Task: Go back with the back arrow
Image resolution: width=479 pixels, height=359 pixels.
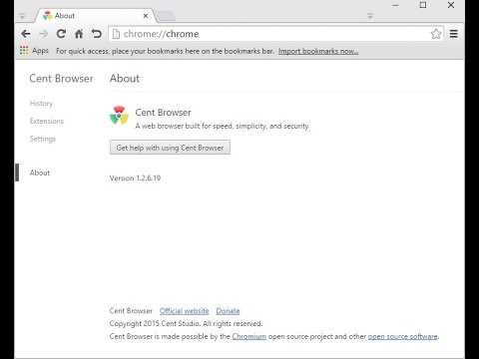Action: (x=26, y=34)
